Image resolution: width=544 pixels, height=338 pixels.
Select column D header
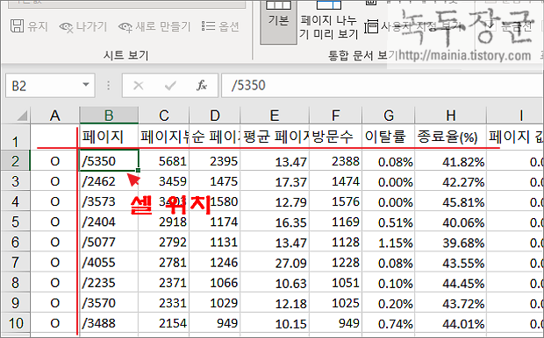point(215,116)
